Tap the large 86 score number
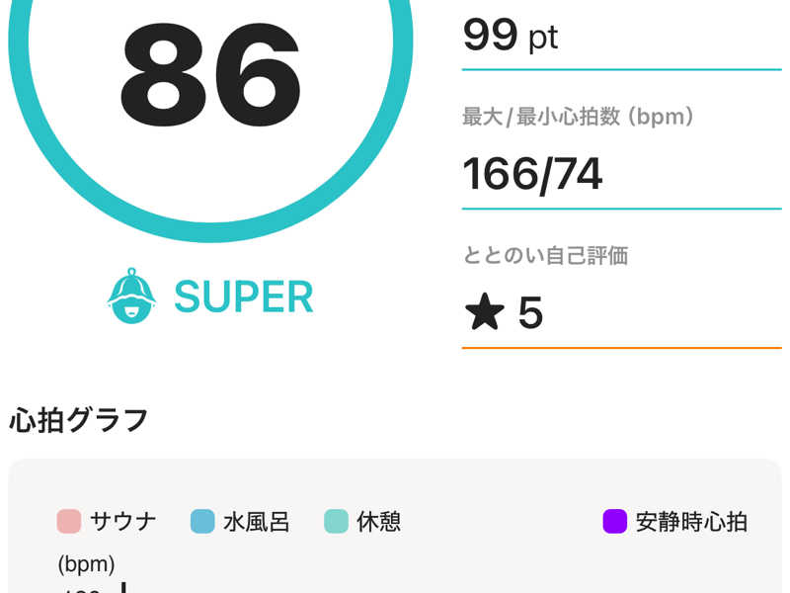Image resolution: width=790 pixels, height=593 pixels. point(210,74)
